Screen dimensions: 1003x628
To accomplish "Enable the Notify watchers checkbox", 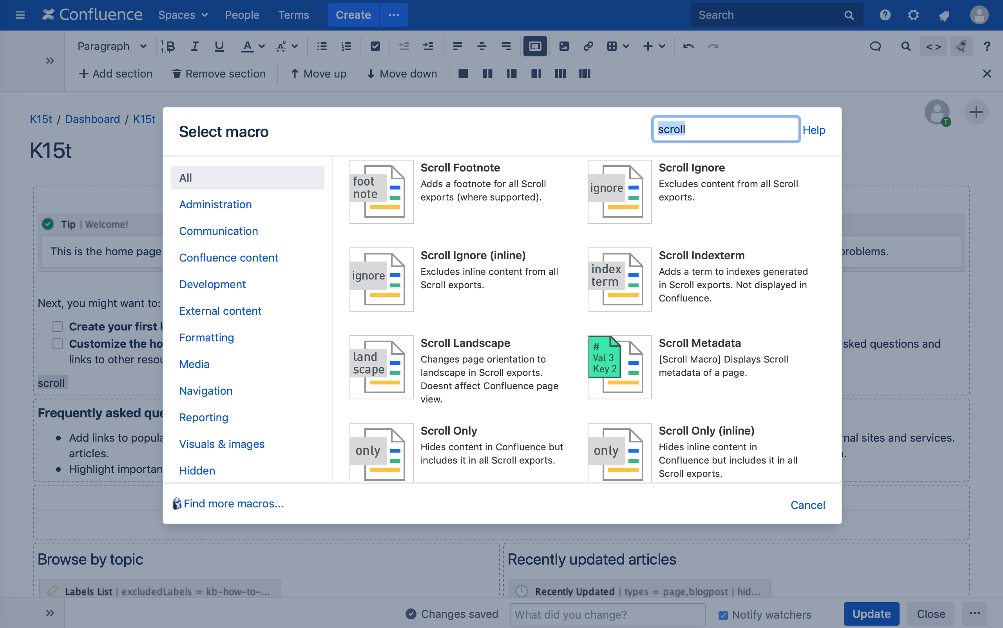I will click(723, 614).
